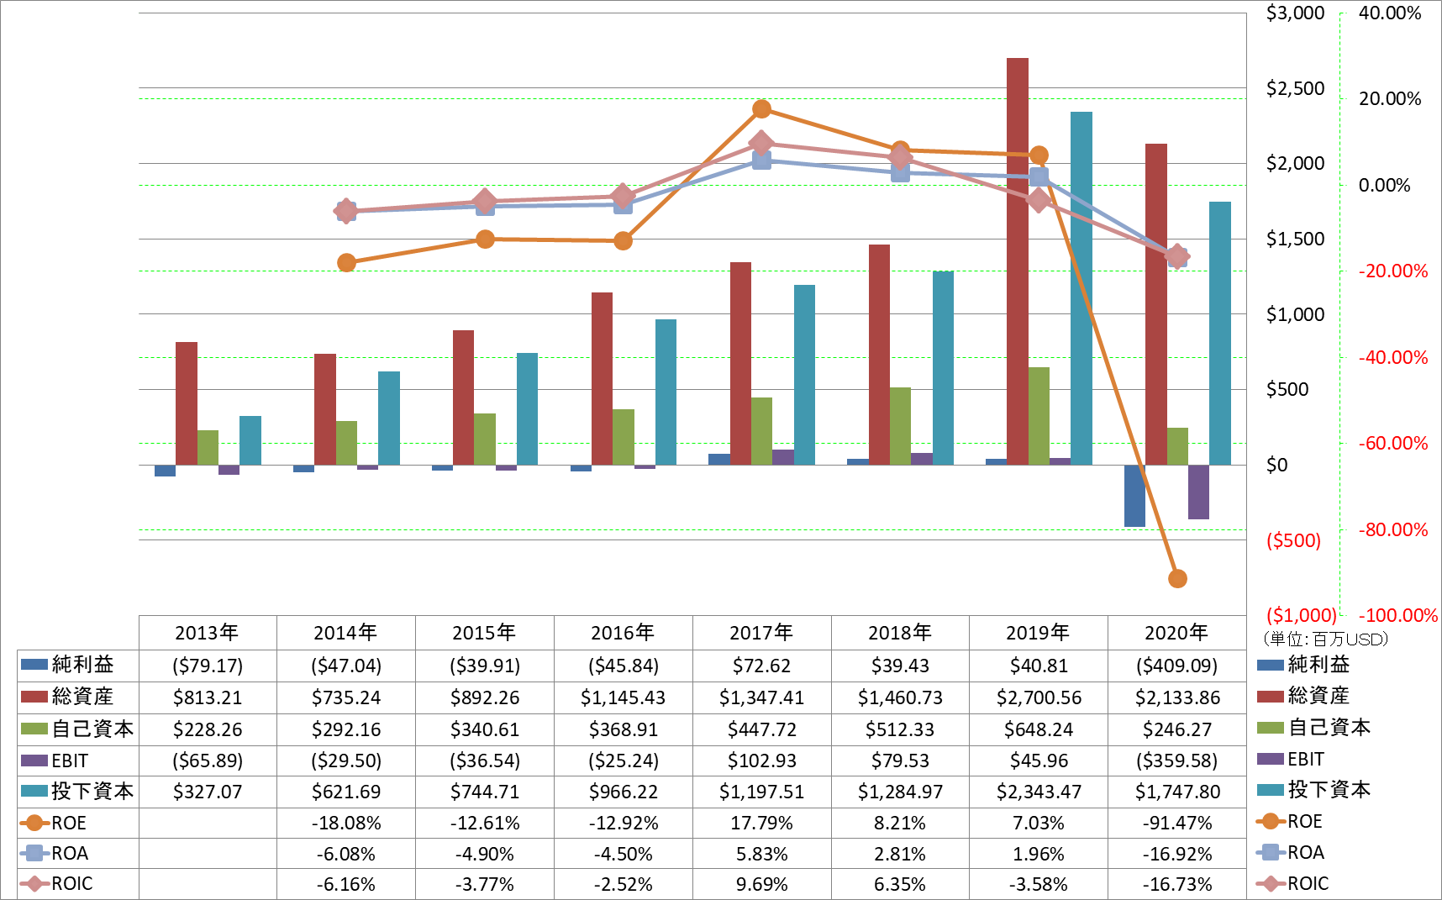Select the ($359.58) EBIT cell

pos(1176,761)
